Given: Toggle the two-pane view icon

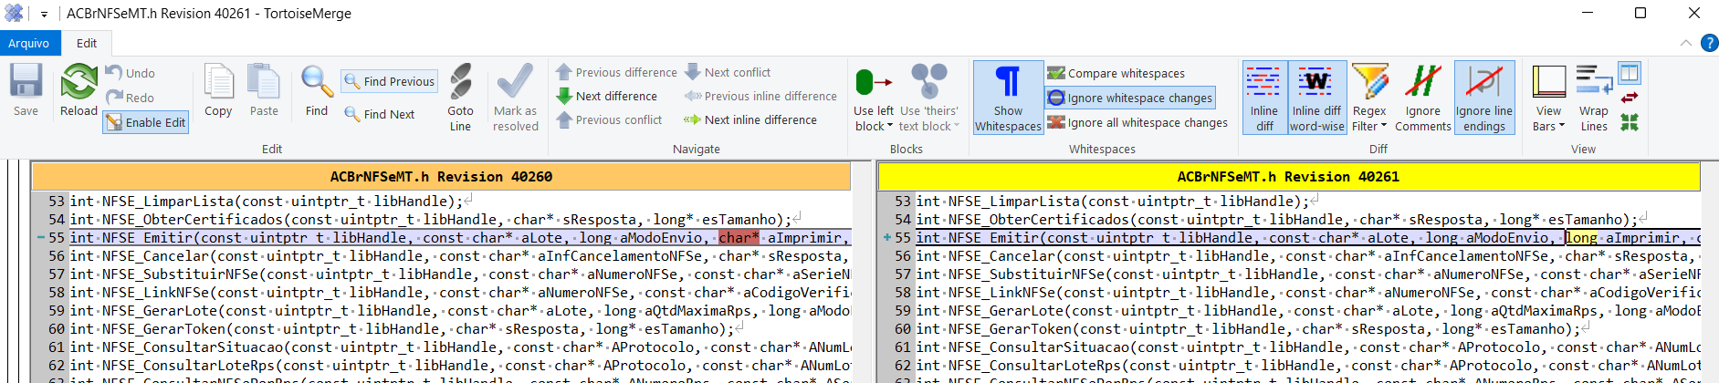Looking at the screenshot, I should pos(1630,73).
